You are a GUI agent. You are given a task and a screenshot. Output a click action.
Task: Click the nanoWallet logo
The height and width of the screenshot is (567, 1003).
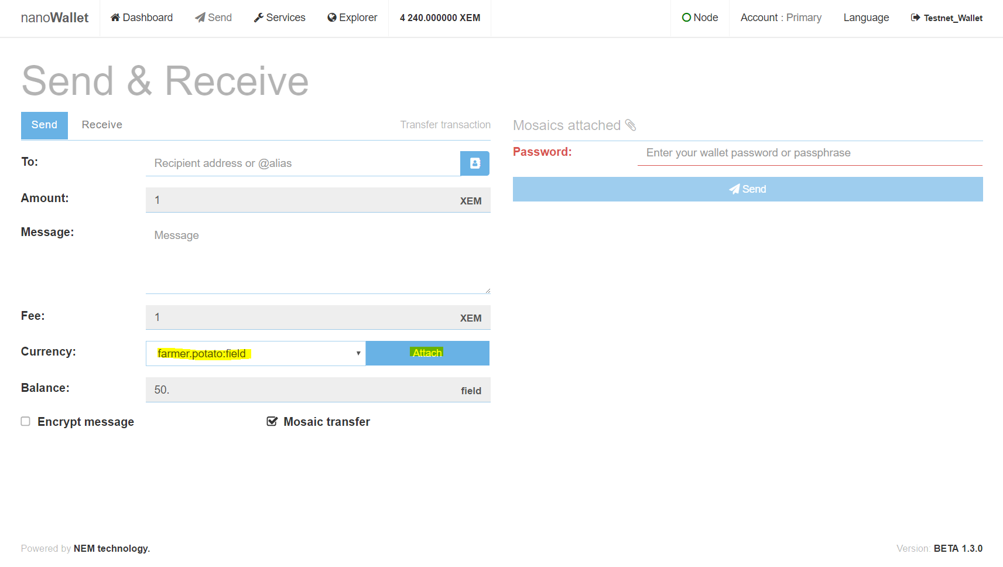point(54,18)
